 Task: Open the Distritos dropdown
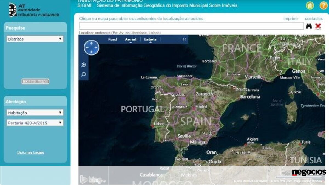click(35, 39)
